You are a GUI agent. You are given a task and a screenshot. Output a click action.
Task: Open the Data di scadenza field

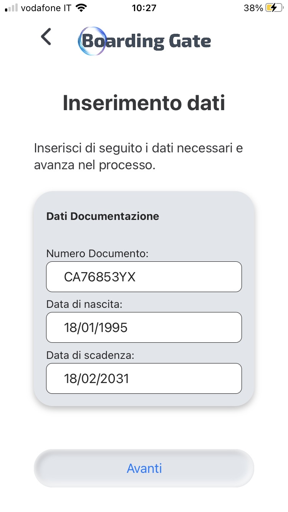coord(144,378)
